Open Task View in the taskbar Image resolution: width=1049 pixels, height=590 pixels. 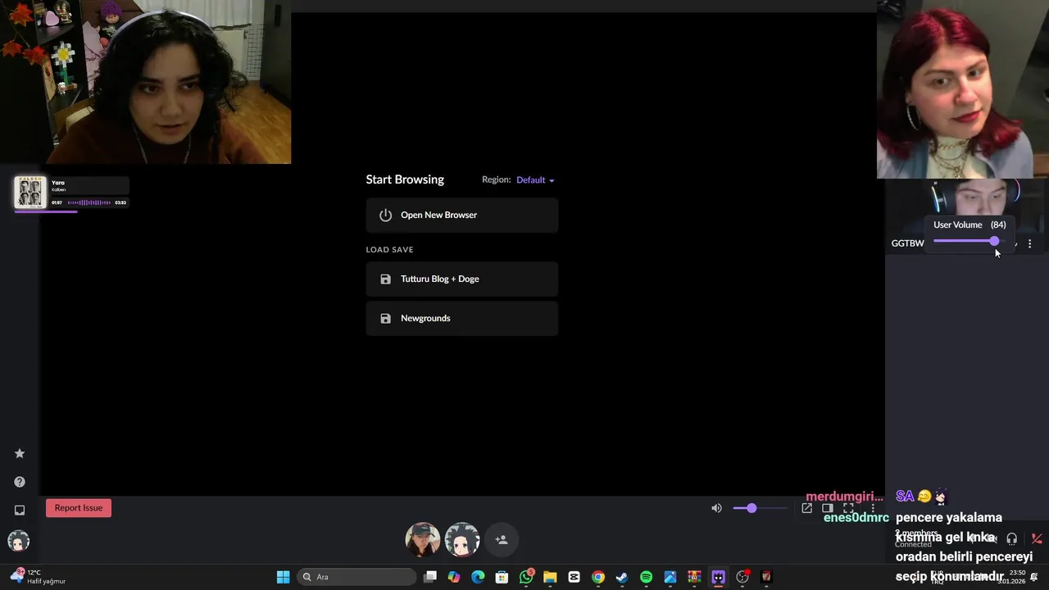pos(430,577)
